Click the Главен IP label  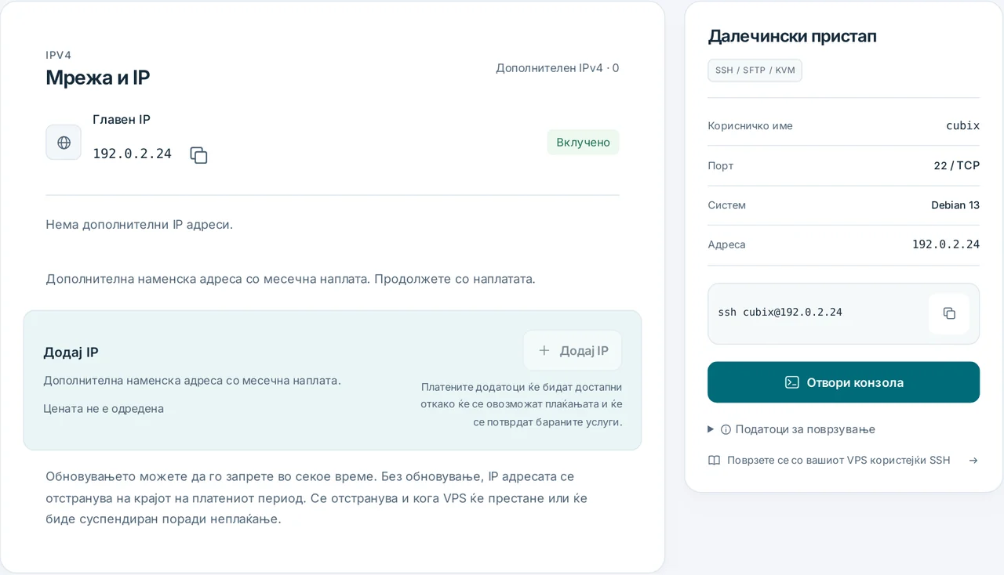pyautogui.click(x=122, y=120)
